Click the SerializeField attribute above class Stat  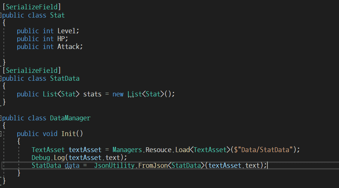pos(32,7)
